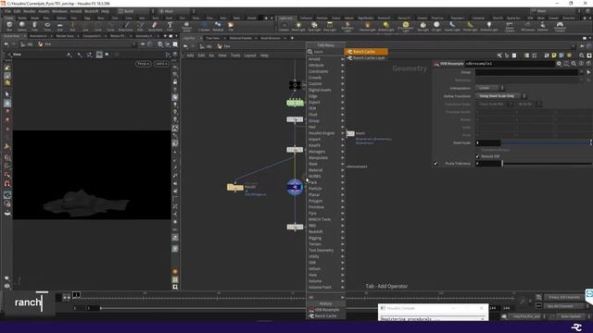The width and height of the screenshot is (593, 333).
Task: Choose Ranch Cache from search results
Action: [366, 52]
